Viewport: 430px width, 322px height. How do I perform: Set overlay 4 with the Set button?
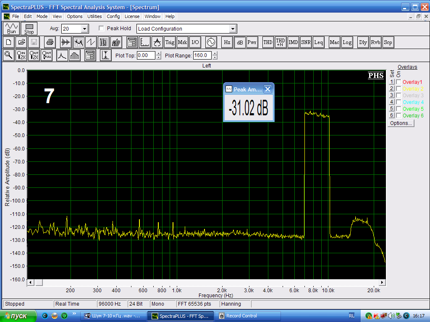point(392,102)
